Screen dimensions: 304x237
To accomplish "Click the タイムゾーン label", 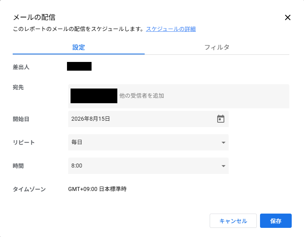I will pyautogui.click(x=29, y=189).
